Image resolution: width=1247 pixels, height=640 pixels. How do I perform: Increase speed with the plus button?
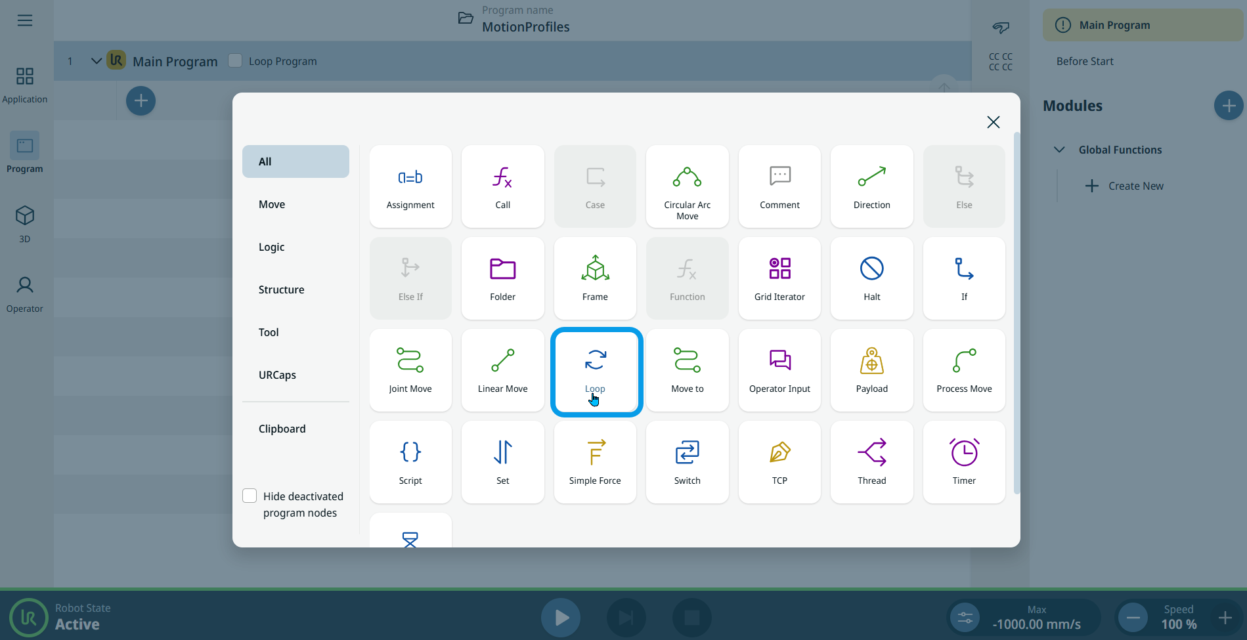pos(1225,618)
